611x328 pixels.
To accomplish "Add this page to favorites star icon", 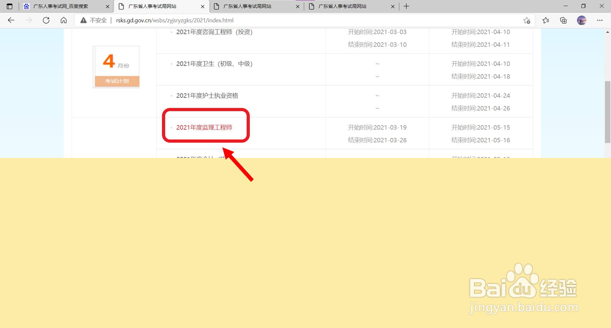I will tap(527, 20).
